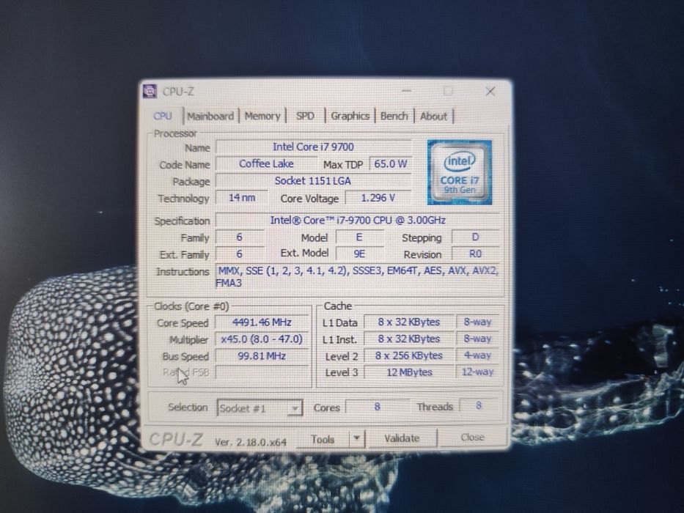Screen dimensions: 684x513
Task: Click the Close button at bottom
Action: (x=472, y=437)
